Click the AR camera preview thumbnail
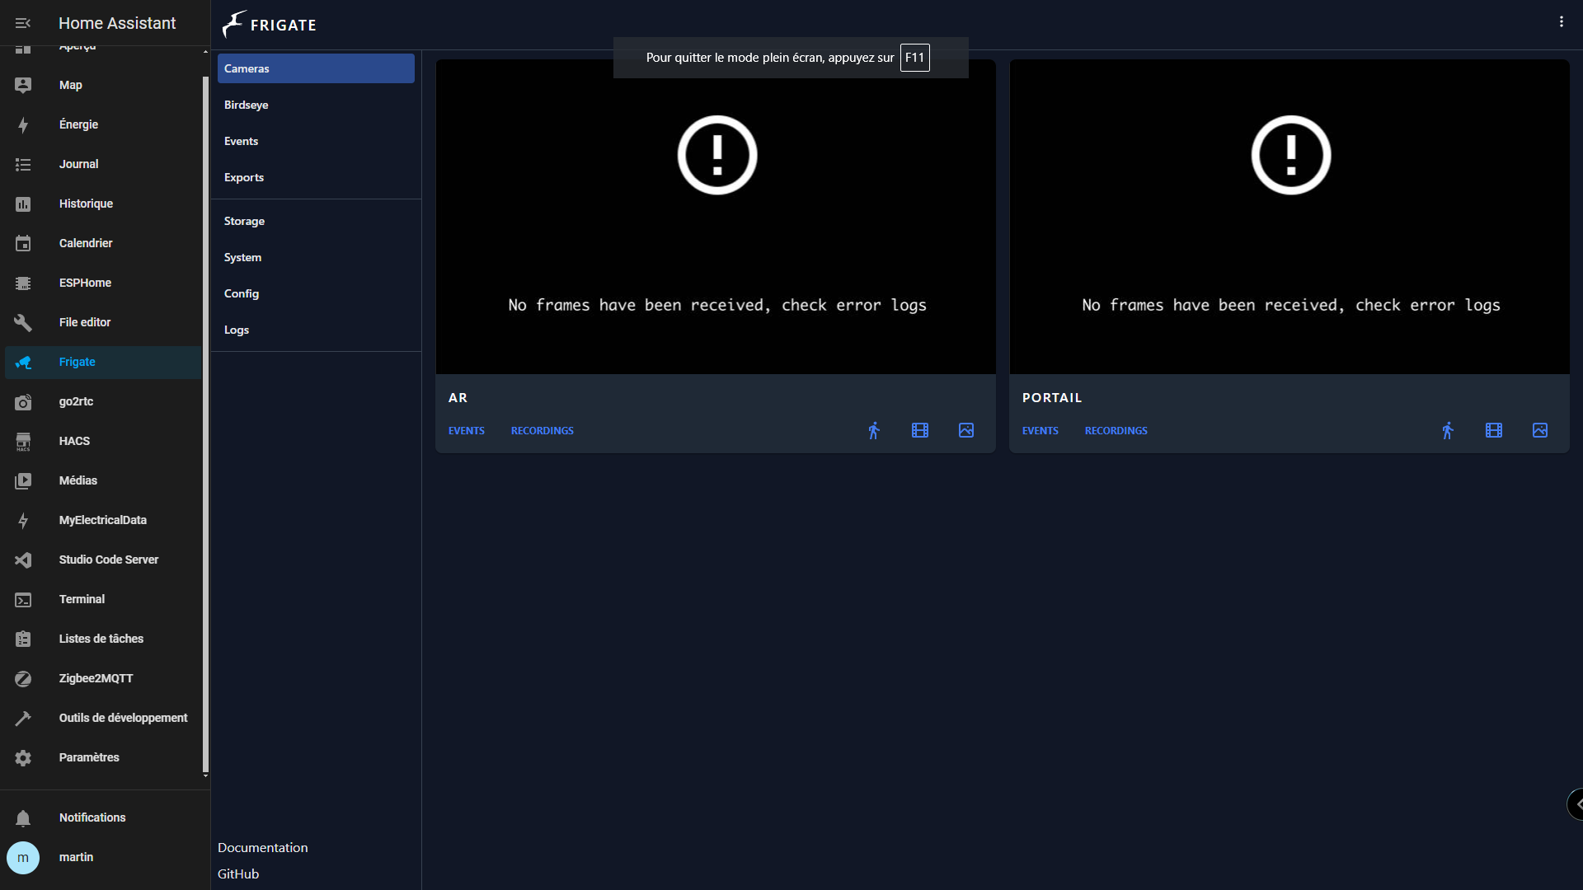The width and height of the screenshot is (1583, 890). (716, 217)
